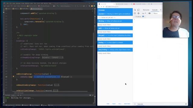Open the IDE run configuration dropdown
The image size is (193, 108).
pos(65,6)
